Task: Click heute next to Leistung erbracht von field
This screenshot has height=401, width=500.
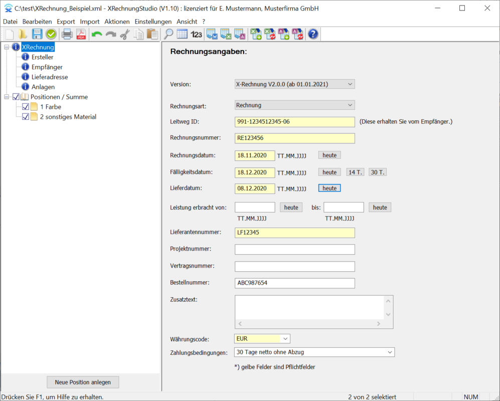Action: (x=291, y=208)
